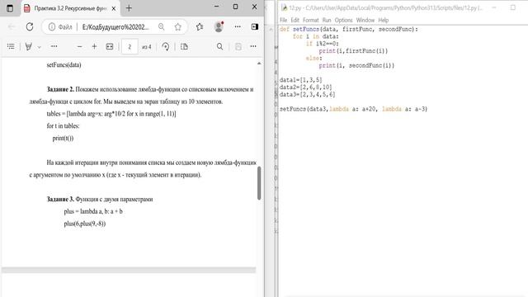Click the browser back arrow

[x=12, y=27]
